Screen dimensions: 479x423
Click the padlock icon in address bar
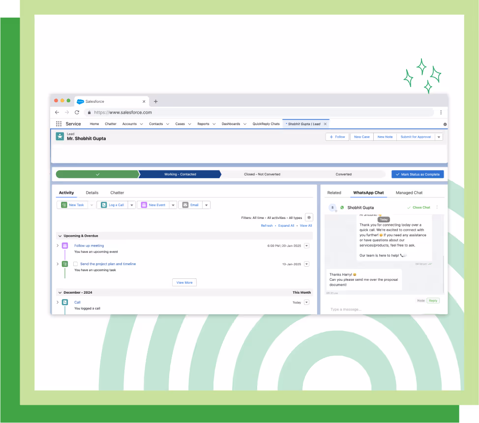(x=89, y=113)
